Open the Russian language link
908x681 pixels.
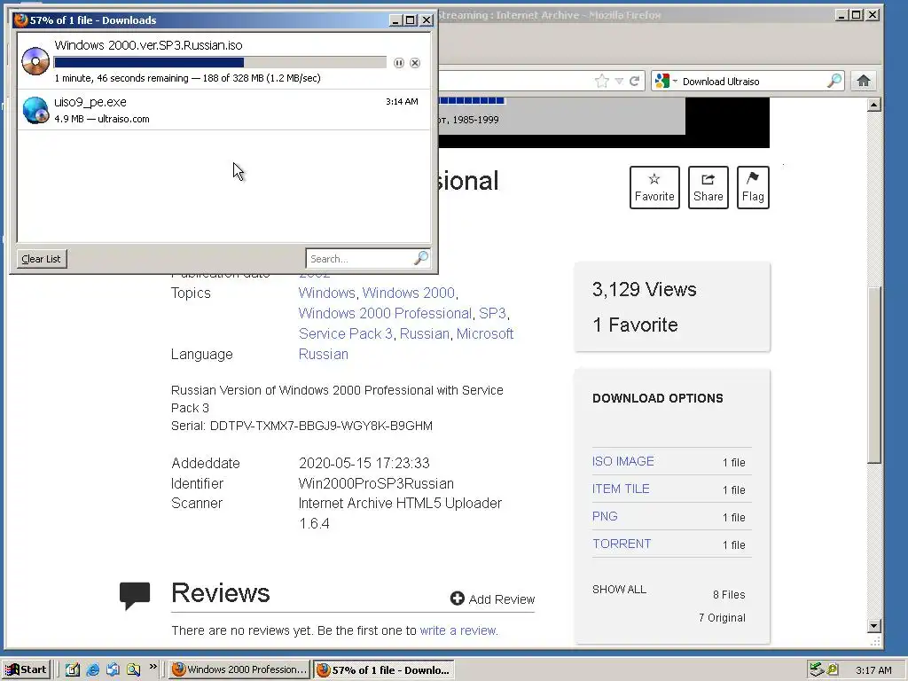click(x=323, y=355)
